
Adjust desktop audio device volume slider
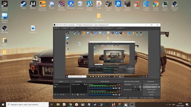click(x=102, y=95)
